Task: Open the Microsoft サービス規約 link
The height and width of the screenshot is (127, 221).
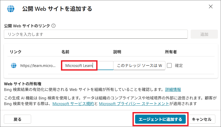Action: pyautogui.click(x=73, y=104)
